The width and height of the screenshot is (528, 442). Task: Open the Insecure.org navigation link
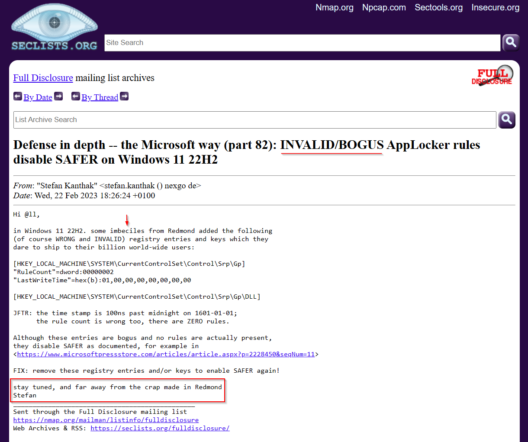point(495,7)
